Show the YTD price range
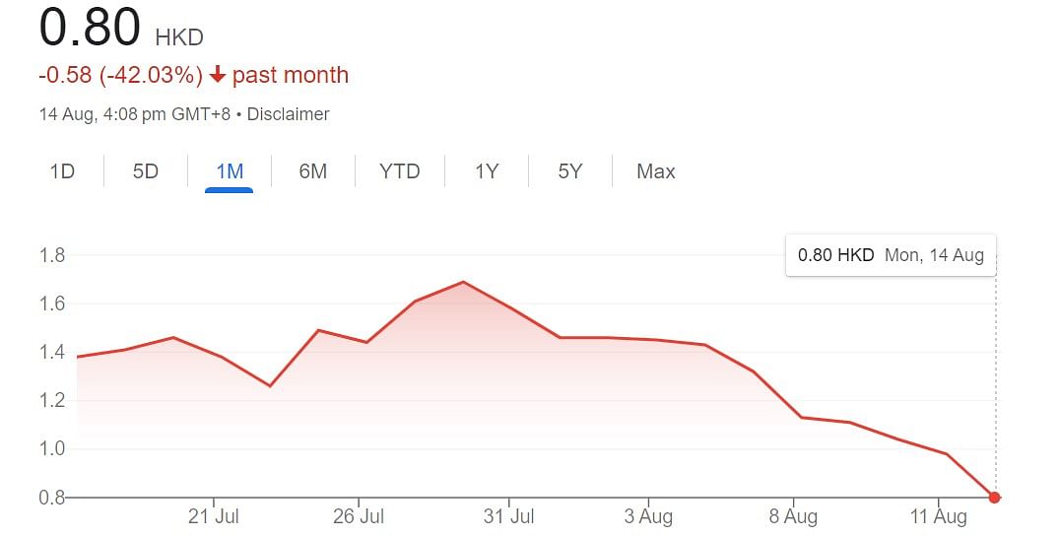1059x538 pixels. pyautogui.click(x=399, y=171)
